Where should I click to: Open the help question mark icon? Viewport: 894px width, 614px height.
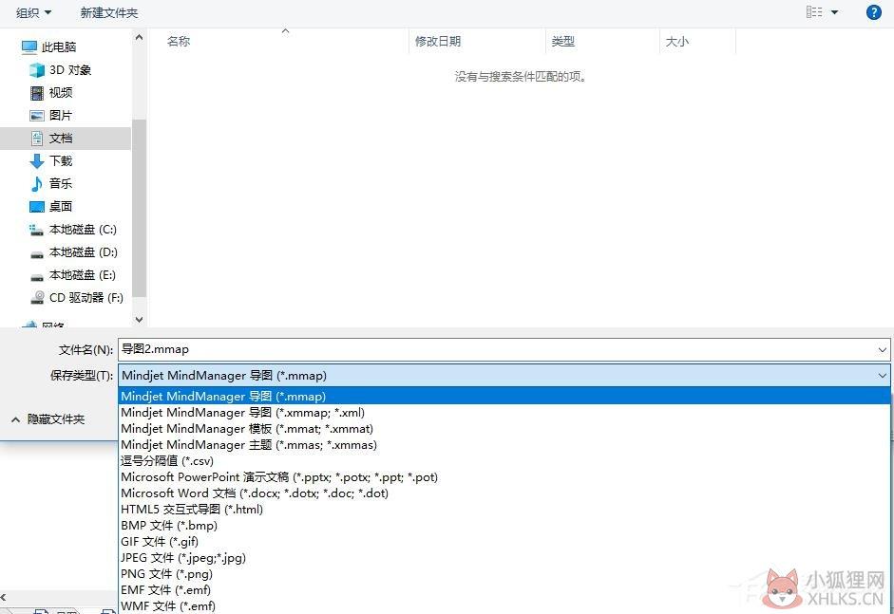point(873,12)
